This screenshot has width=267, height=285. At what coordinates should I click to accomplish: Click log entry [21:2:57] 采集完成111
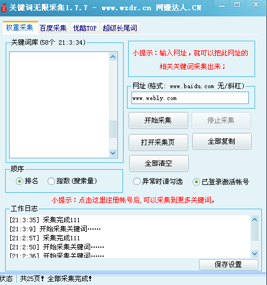45,238
